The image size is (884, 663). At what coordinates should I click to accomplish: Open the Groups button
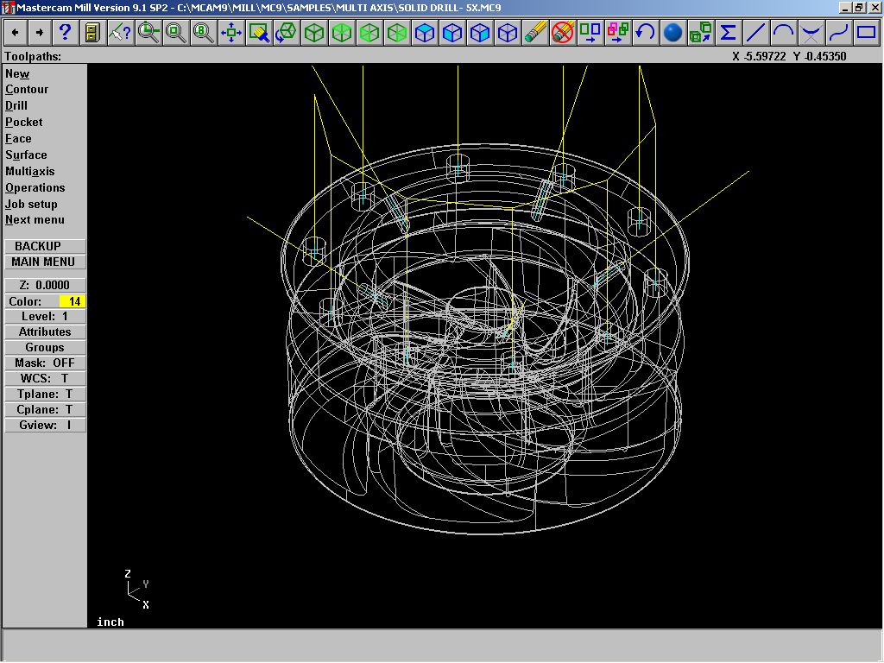tap(45, 347)
